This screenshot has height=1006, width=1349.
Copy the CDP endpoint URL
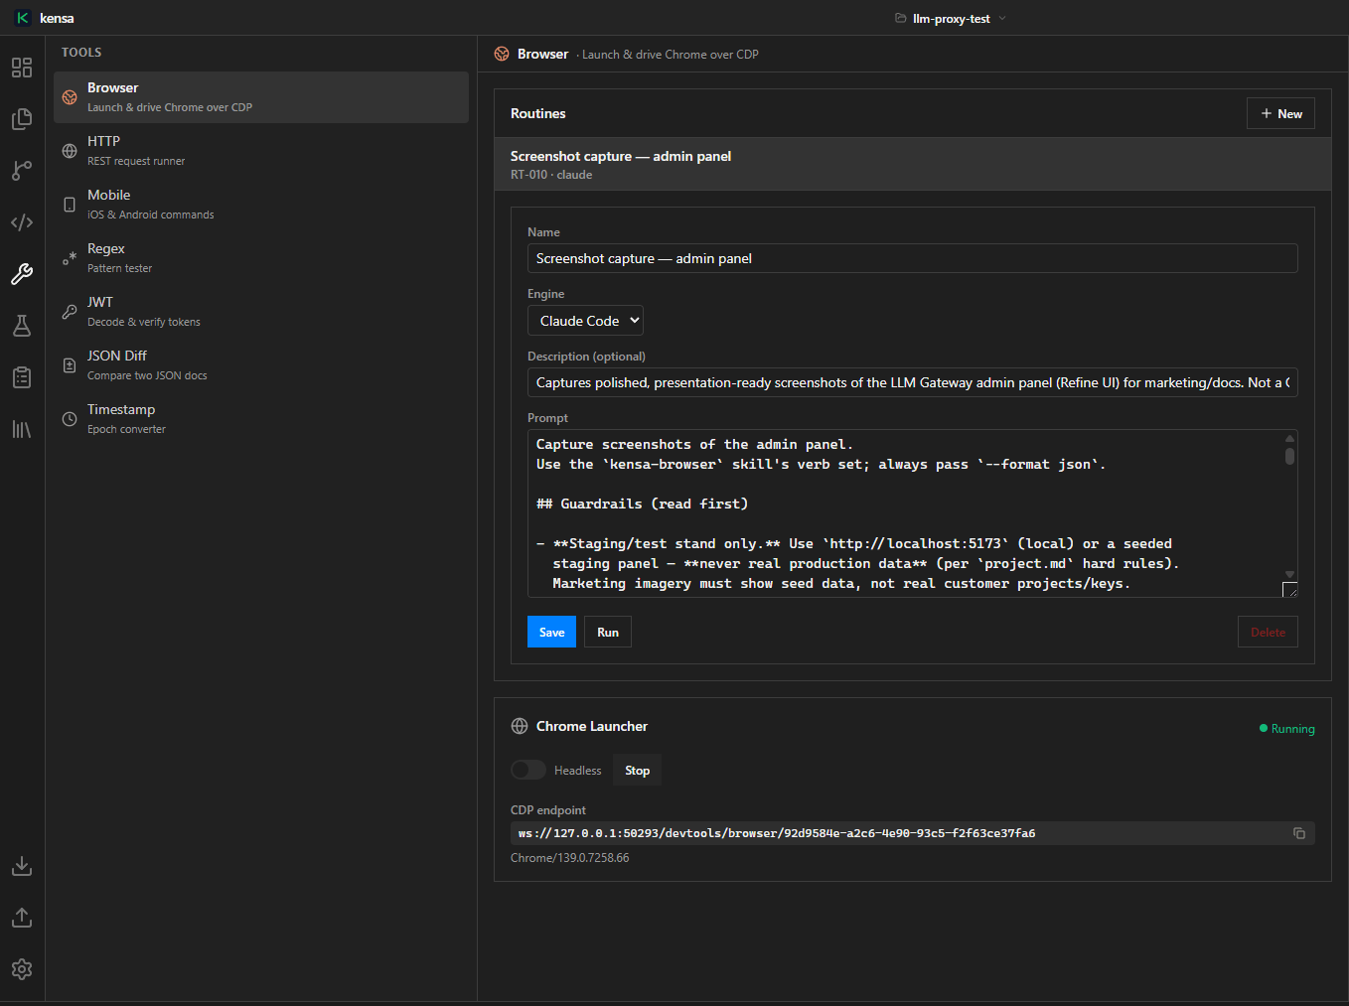[x=1299, y=833]
